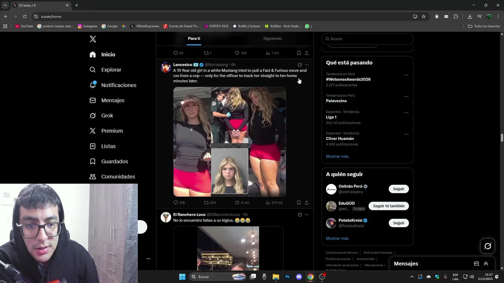The width and height of the screenshot is (504, 283).
Task: Open YouTube bookmark in bookmarks bar
Action: point(24,26)
